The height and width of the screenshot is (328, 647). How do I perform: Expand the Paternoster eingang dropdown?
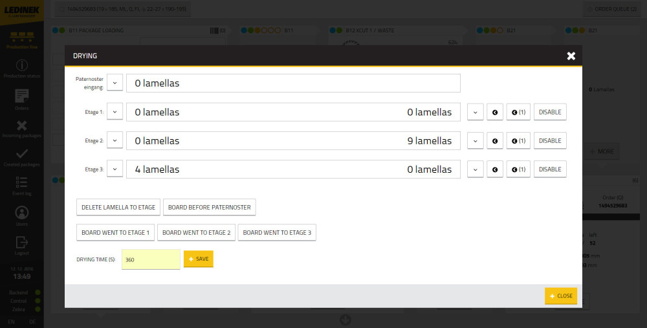[115, 83]
